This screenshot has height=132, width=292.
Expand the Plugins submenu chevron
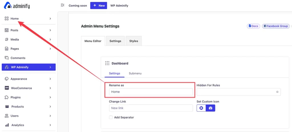[x=50, y=97]
